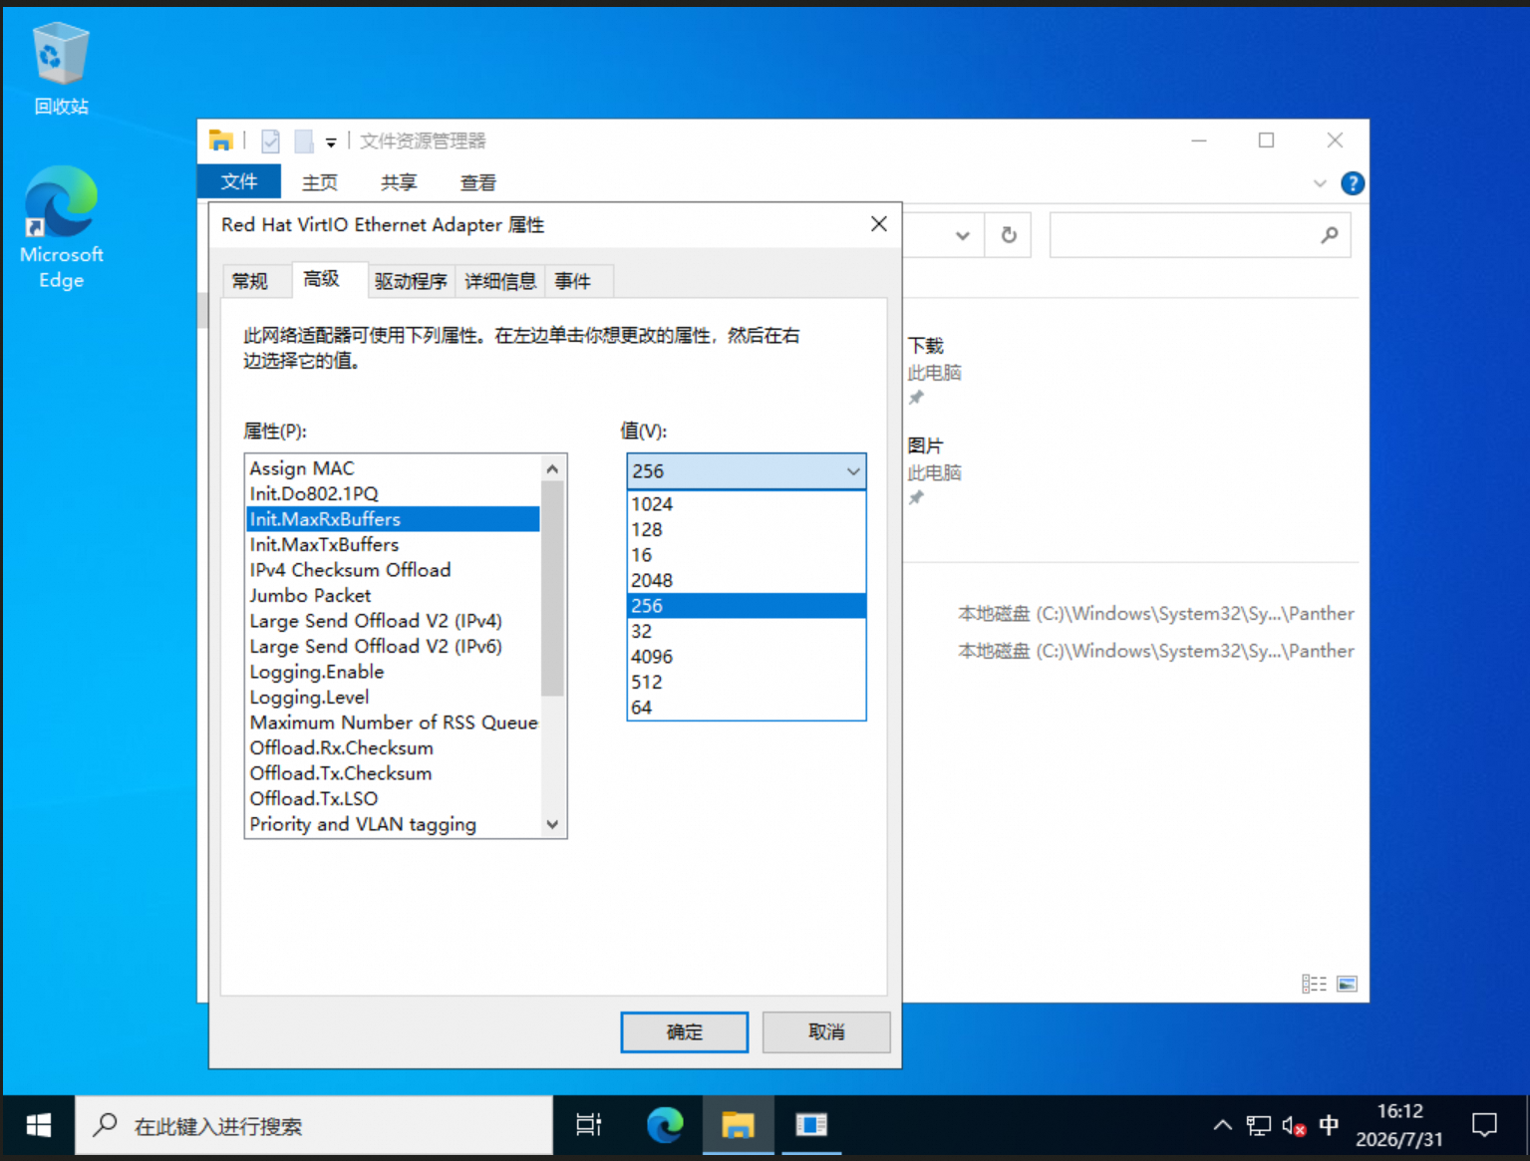The image size is (1530, 1161).
Task: Select IPv4 Checksum Offload property
Action: (x=393, y=570)
